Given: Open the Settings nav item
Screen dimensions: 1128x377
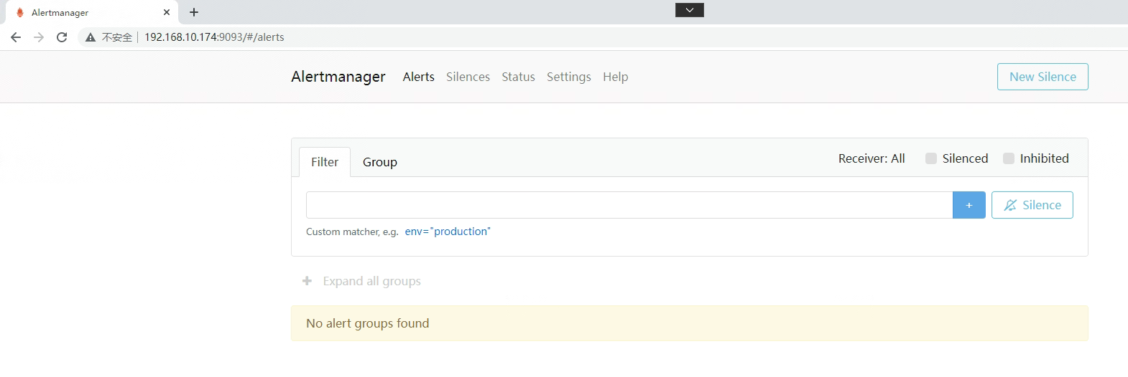Looking at the screenshot, I should [569, 77].
